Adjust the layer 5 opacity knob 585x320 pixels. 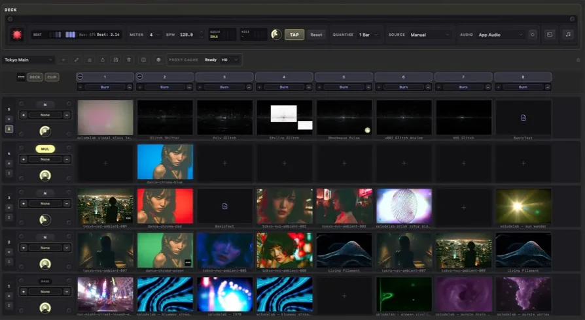(x=45, y=131)
